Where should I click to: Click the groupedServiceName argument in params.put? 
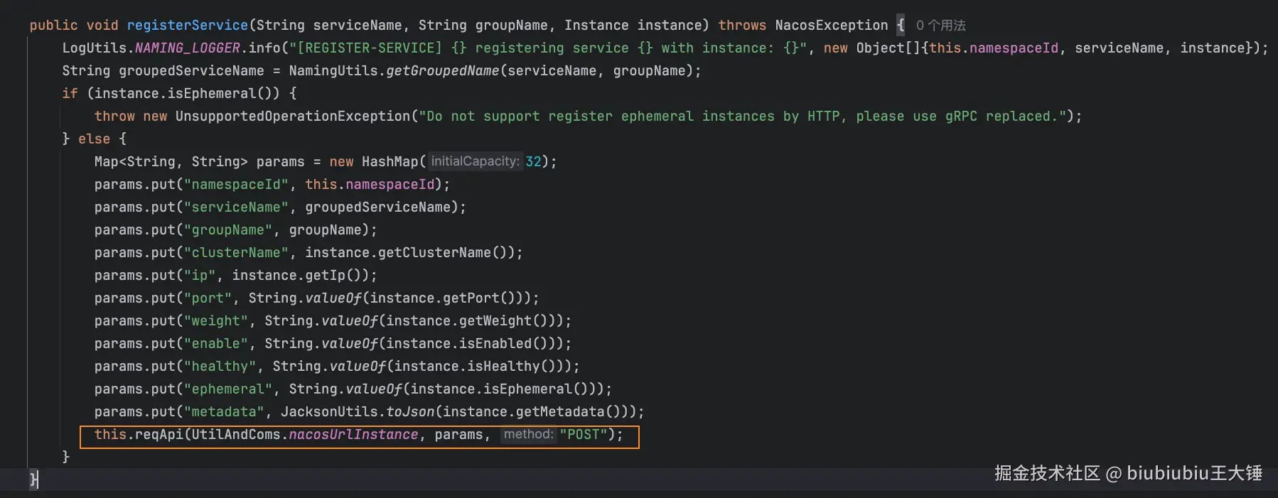click(x=378, y=207)
